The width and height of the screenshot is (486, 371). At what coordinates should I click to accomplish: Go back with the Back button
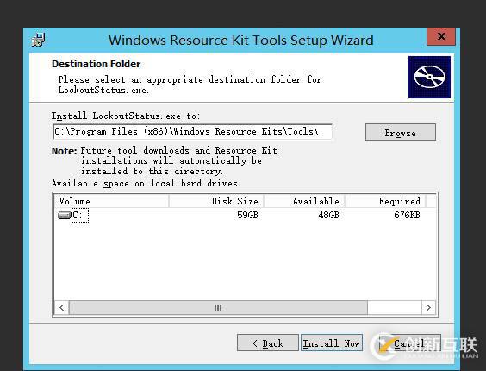[x=268, y=343]
